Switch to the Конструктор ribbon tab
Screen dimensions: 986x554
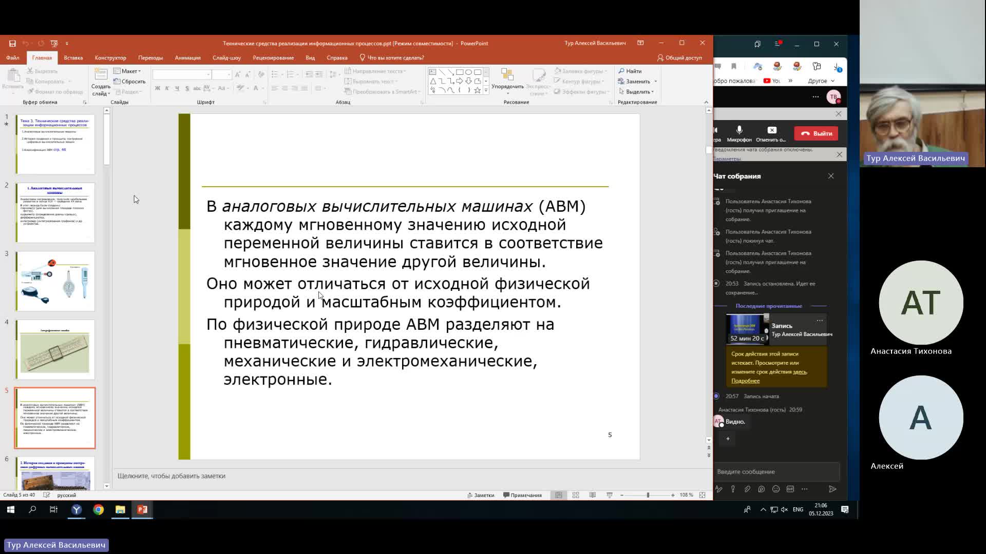click(x=110, y=58)
